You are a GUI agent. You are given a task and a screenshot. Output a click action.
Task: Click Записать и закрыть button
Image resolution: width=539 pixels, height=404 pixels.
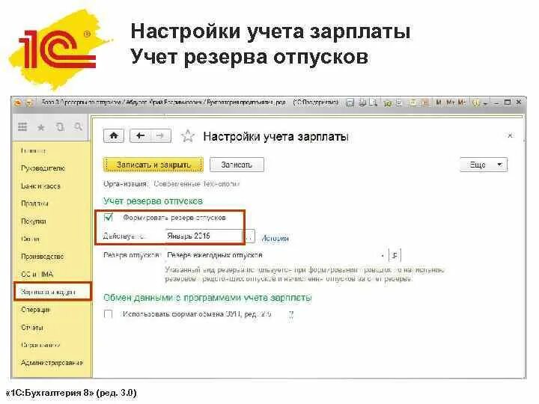tap(153, 165)
